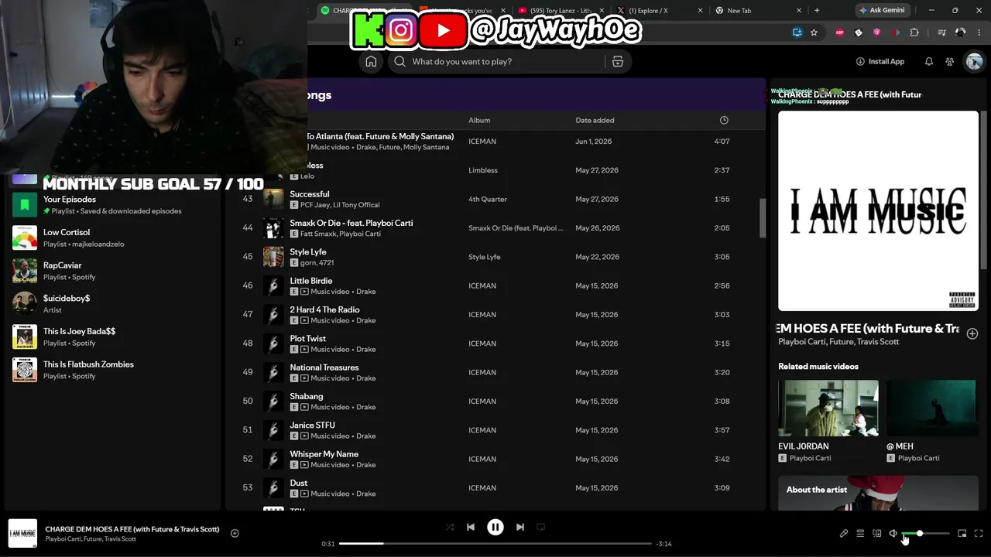The image size is (991, 557).
Task: Click the magnifier search icon
Action: [399, 62]
